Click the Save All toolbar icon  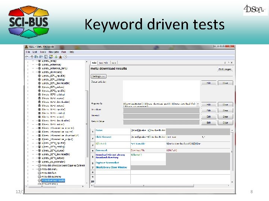pos(51,57)
